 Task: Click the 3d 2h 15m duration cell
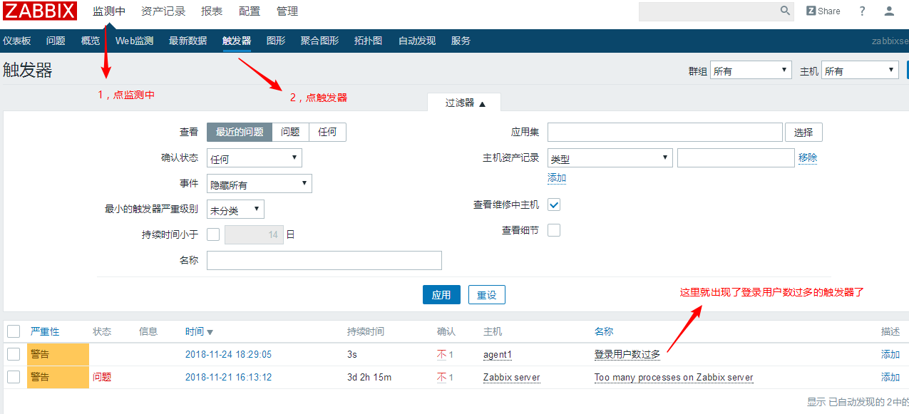point(369,378)
